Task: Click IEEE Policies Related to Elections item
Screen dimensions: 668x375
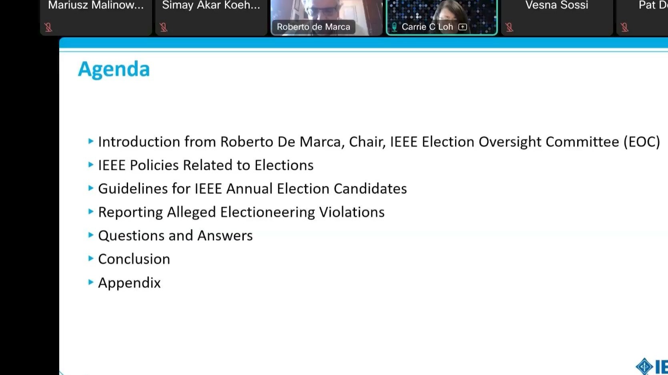Action: (206, 165)
